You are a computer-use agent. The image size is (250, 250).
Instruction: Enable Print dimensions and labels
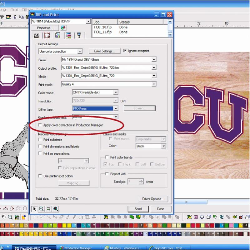tap(40, 146)
